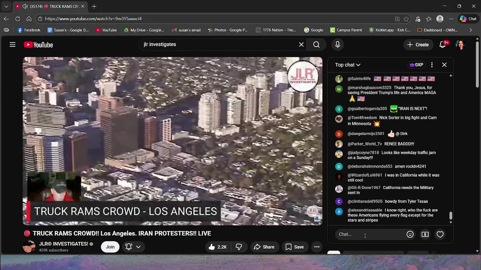Screen dimensions: 481x270
Task: Open Kicklet.app bookmark
Action: point(390,30)
